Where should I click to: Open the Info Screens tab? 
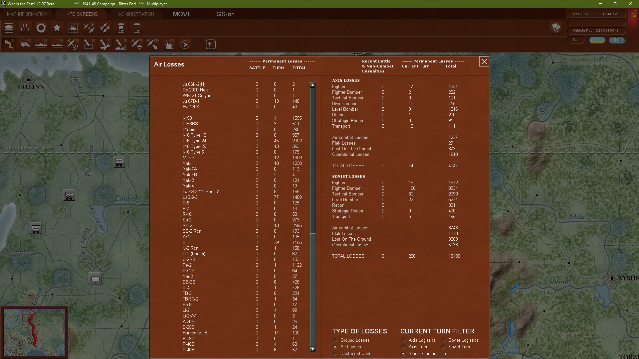tap(82, 14)
